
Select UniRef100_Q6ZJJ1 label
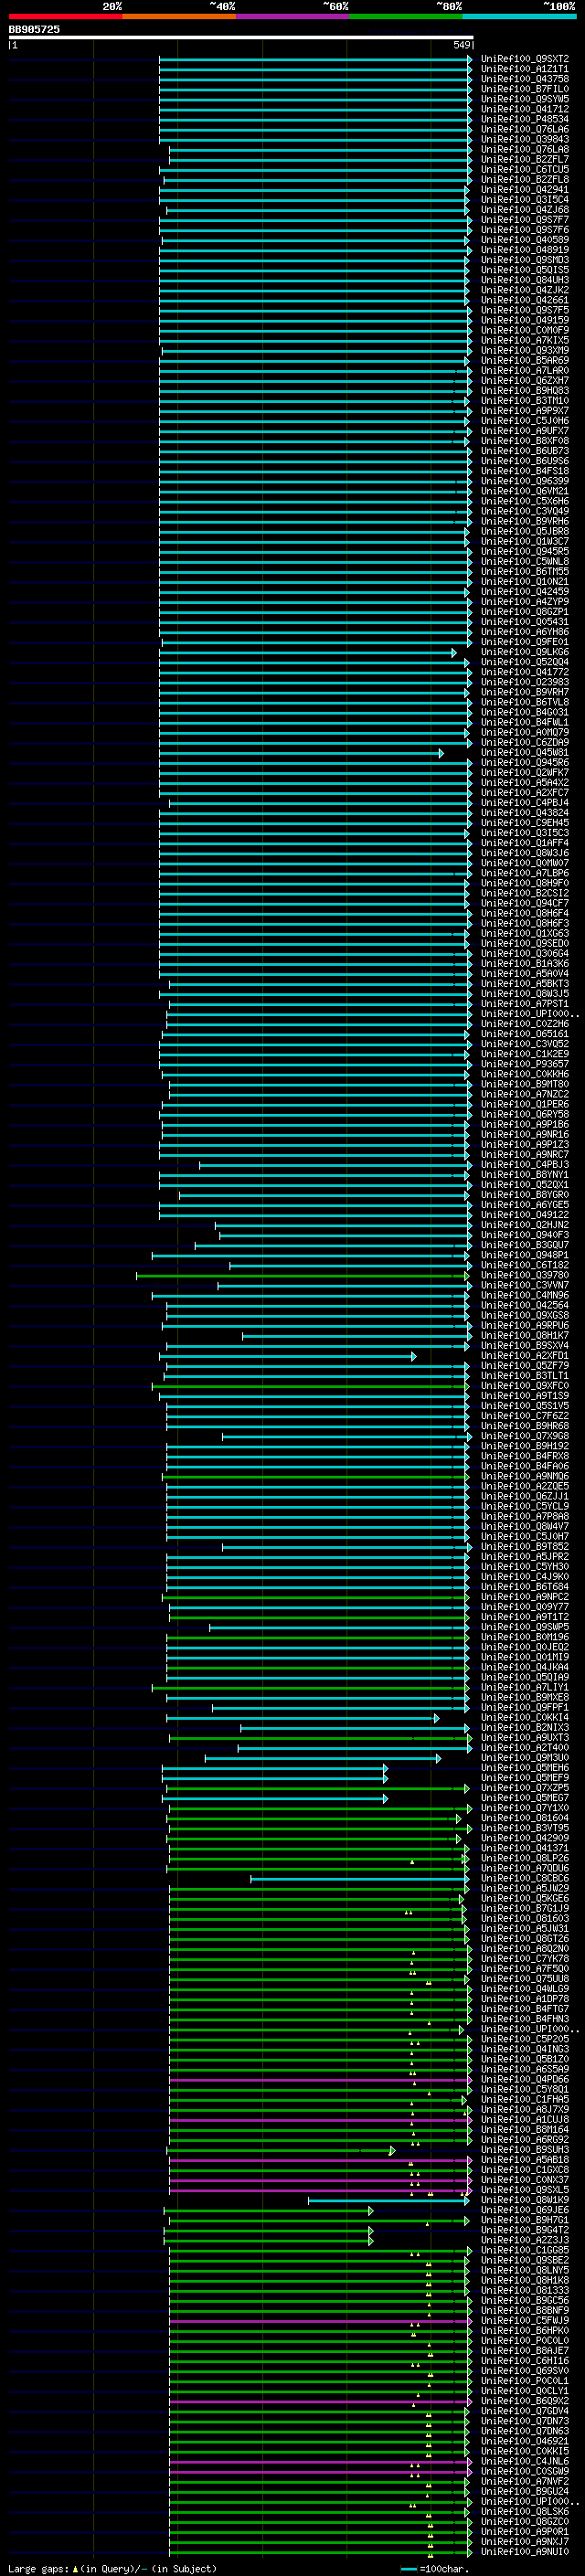(525, 1495)
